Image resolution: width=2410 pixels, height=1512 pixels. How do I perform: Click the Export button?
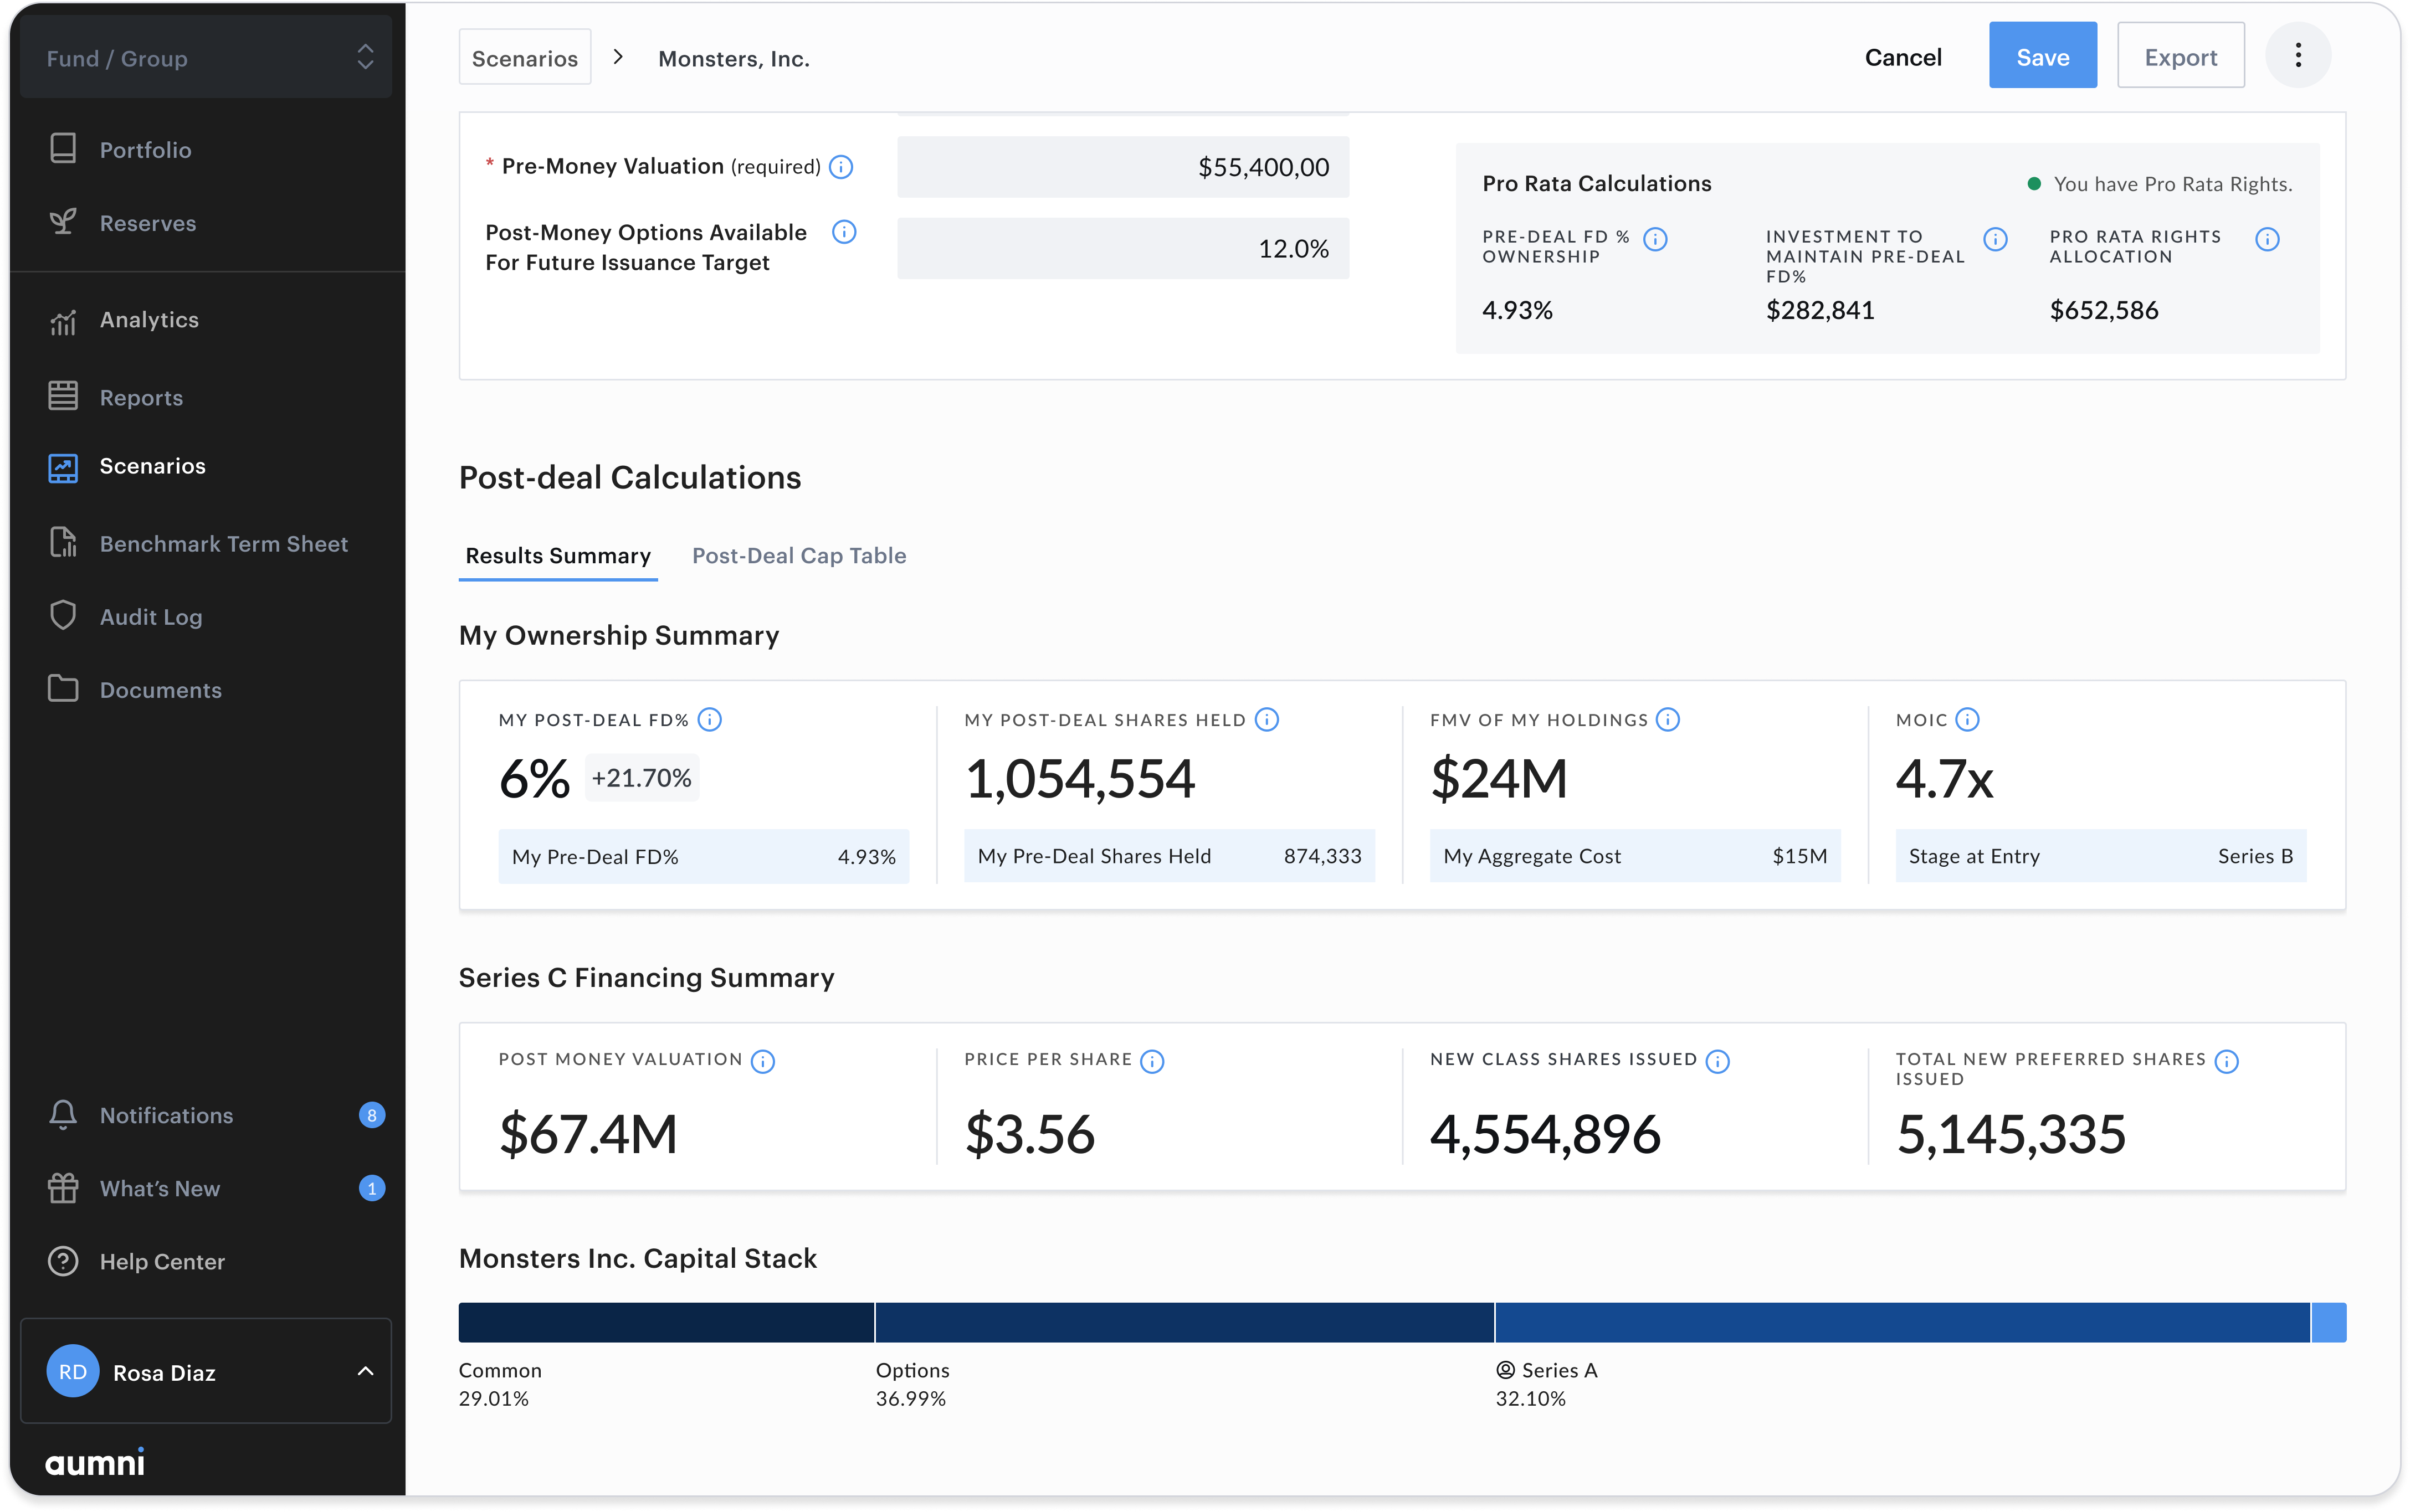[2180, 56]
